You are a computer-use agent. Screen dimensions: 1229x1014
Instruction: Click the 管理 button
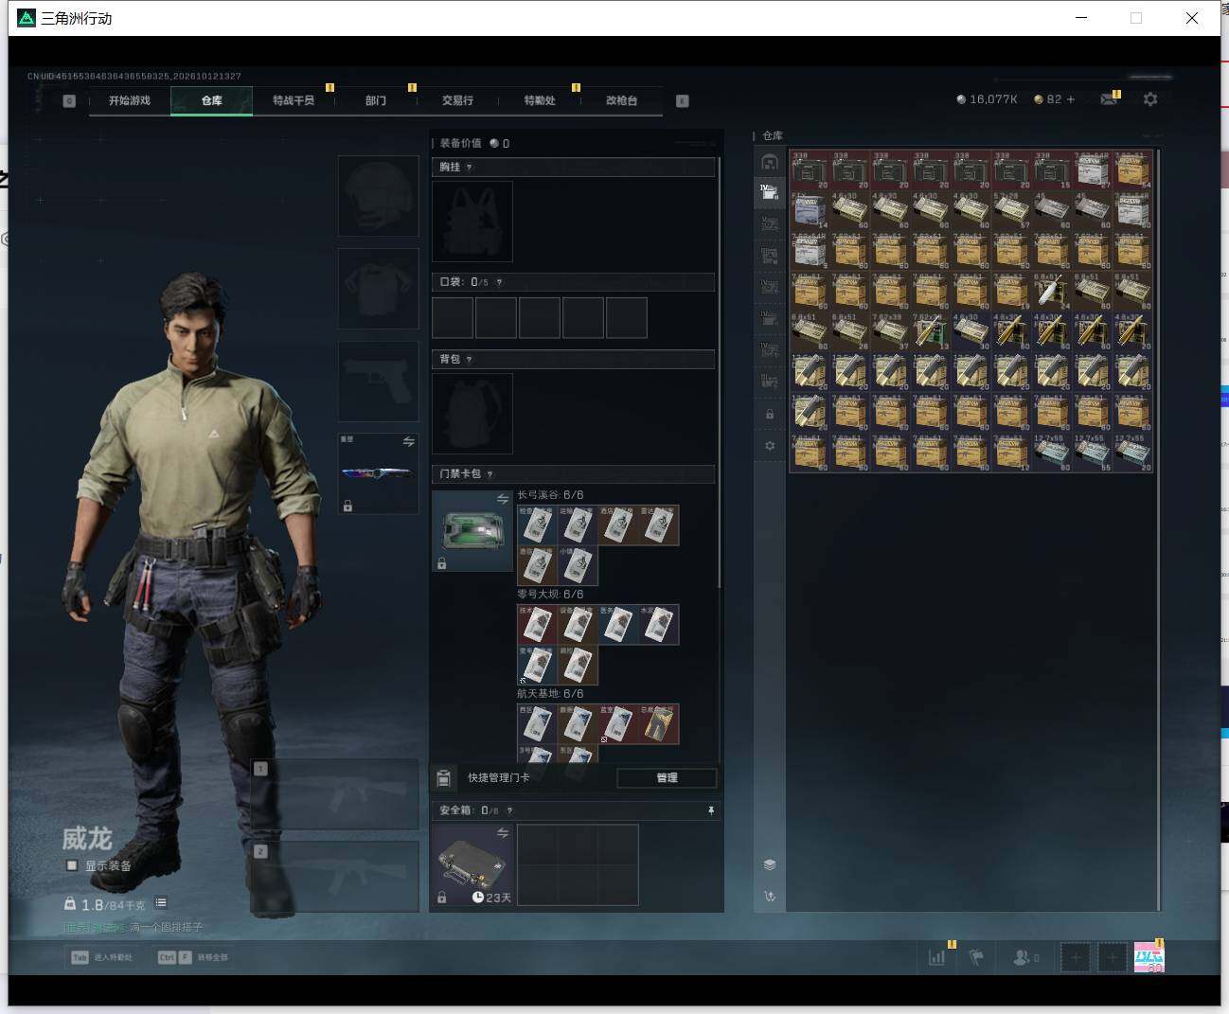coord(667,777)
